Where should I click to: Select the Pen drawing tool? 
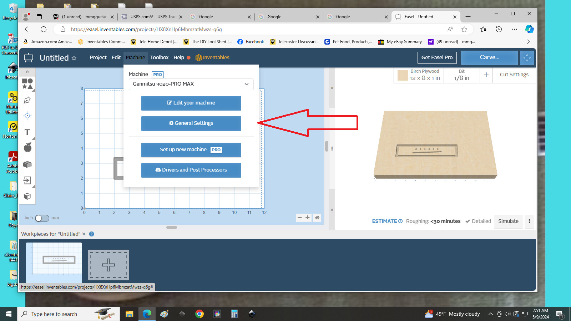(27, 100)
